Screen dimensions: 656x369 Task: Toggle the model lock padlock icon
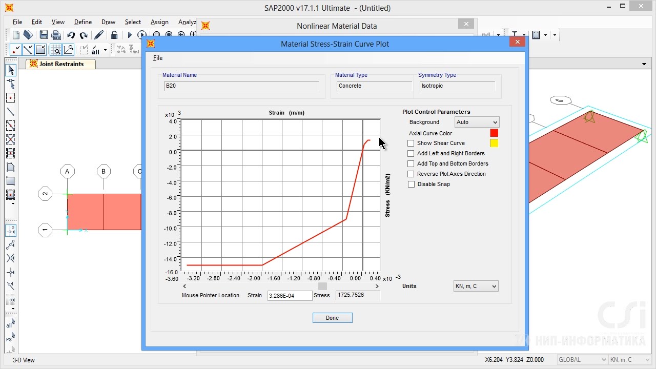point(114,35)
